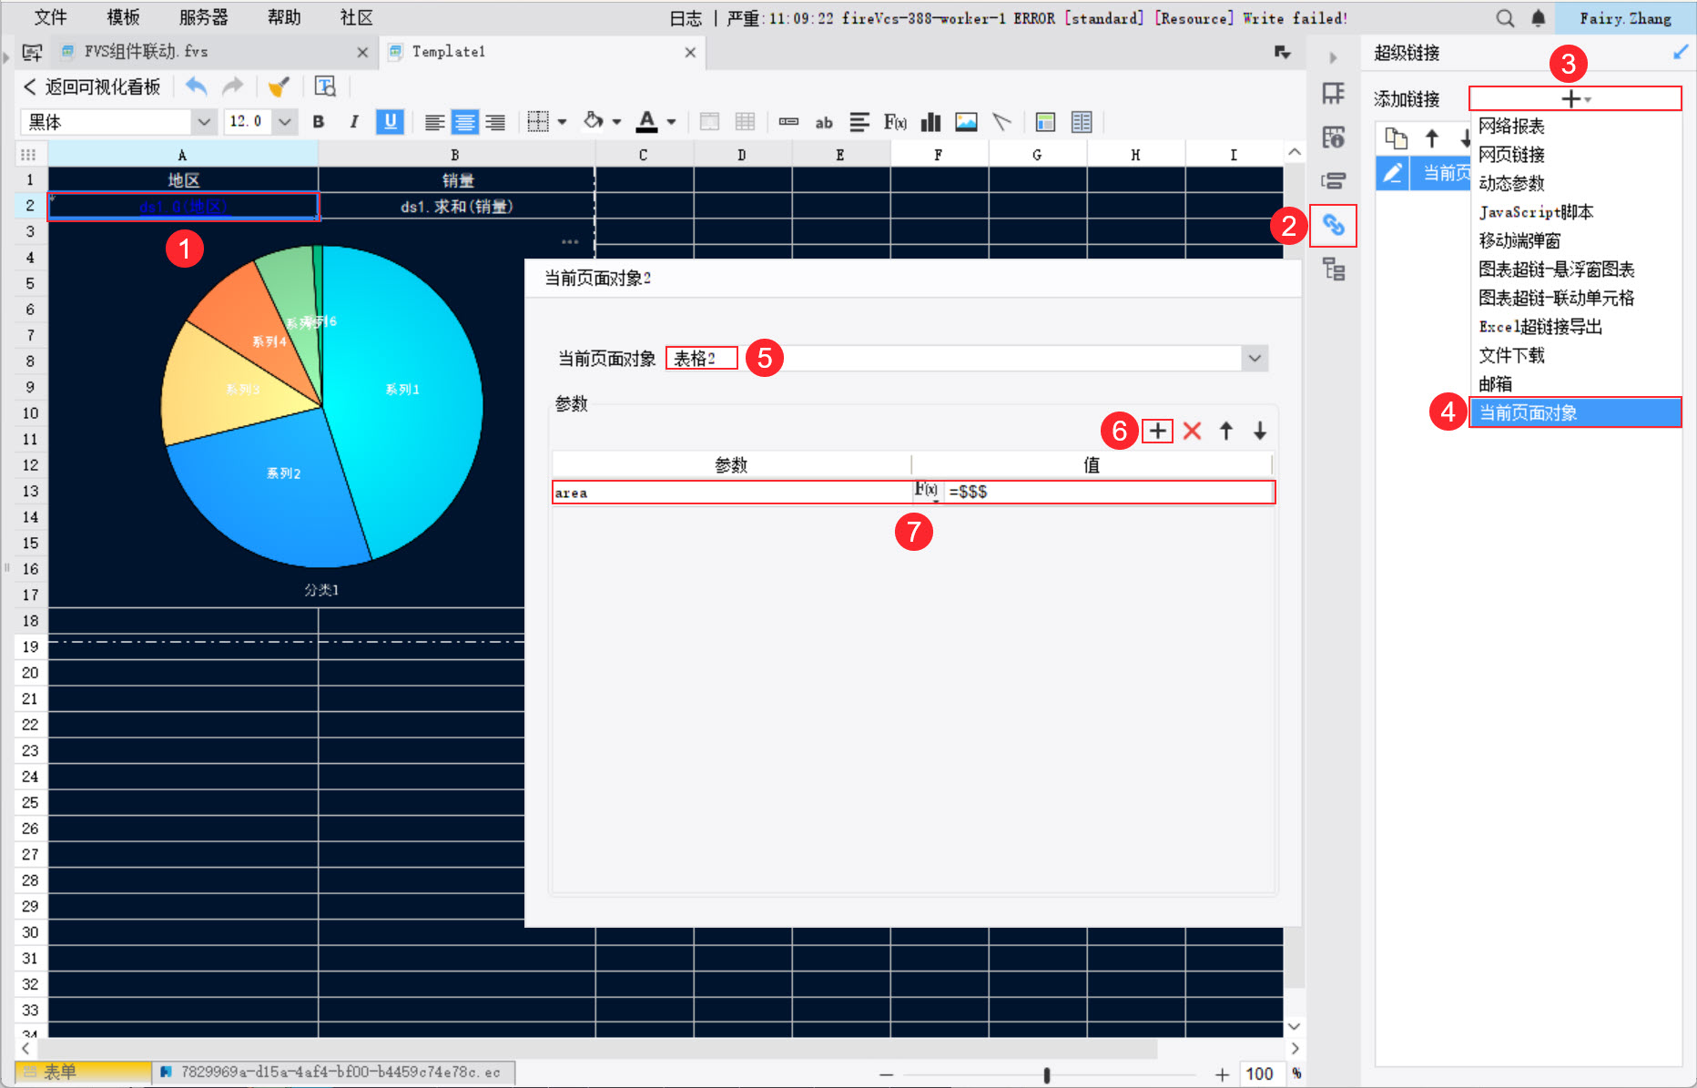Activate the format painter brush
This screenshot has width=1697, height=1088.
(x=279, y=86)
